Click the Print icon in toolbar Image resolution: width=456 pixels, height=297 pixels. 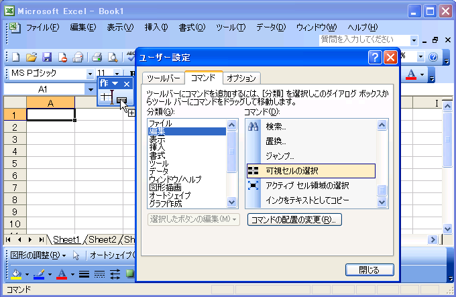97,57
